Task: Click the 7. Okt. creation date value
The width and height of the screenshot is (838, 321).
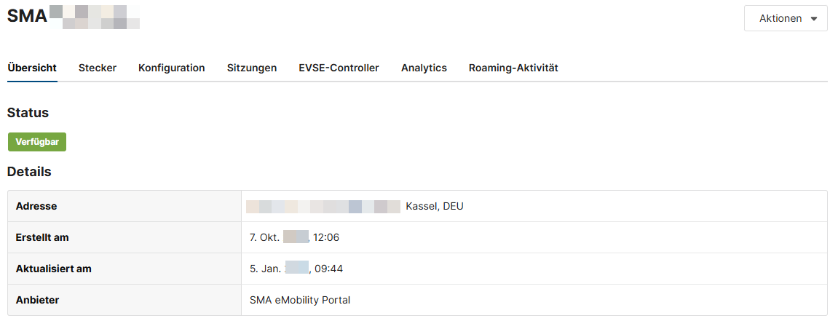Action: pos(295,237)
